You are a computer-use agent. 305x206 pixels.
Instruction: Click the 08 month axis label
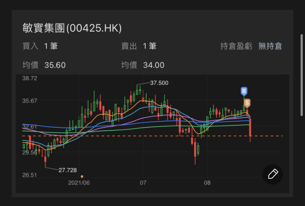click(x=207, y=183)
